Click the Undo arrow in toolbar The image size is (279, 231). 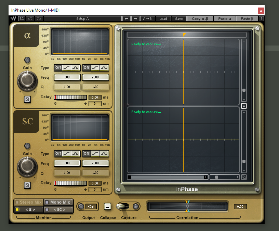coord(30,19)
